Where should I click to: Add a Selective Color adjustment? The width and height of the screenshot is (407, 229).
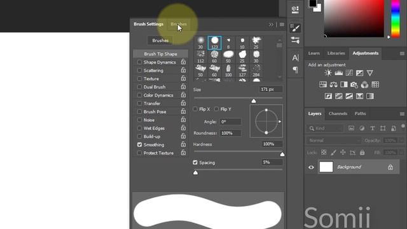pyautogui.click(x=359, y=96)
